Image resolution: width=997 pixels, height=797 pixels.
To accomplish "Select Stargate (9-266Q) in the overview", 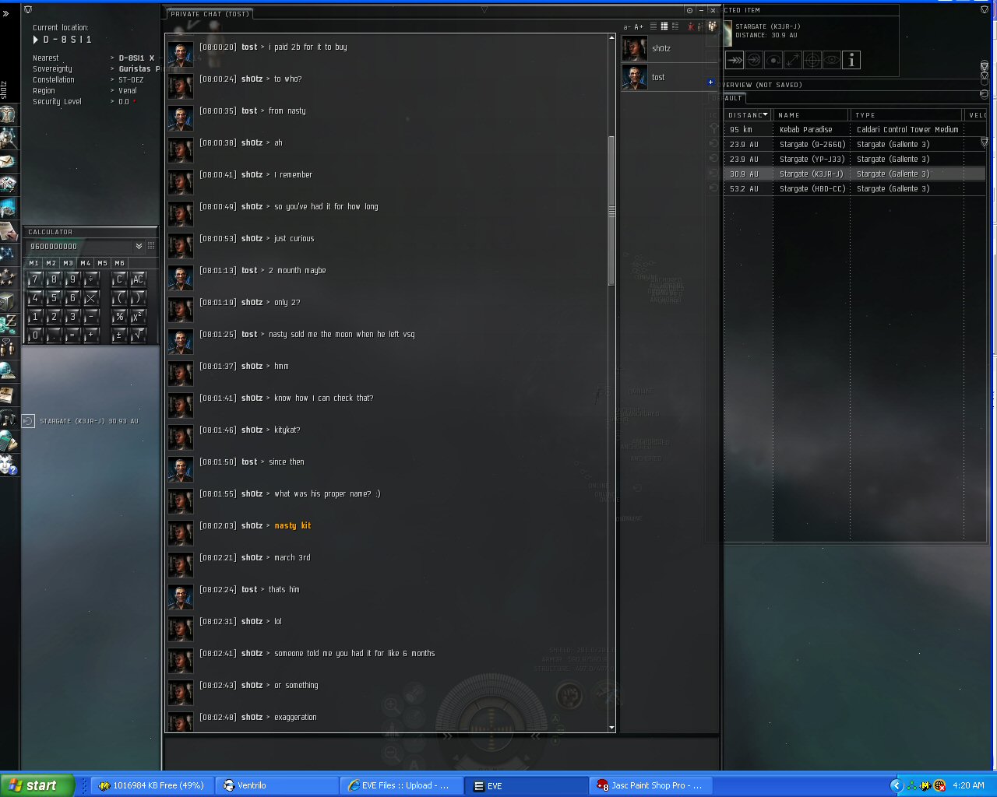I will point(854,144).
